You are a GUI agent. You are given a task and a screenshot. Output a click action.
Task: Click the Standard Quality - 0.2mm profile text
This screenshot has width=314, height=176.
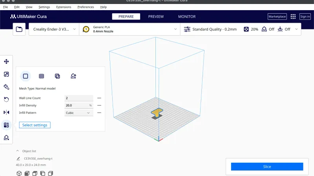214,29
